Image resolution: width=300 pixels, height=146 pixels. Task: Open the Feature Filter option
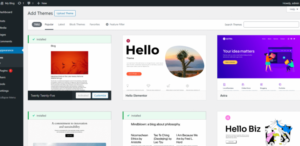click(115, 25)
